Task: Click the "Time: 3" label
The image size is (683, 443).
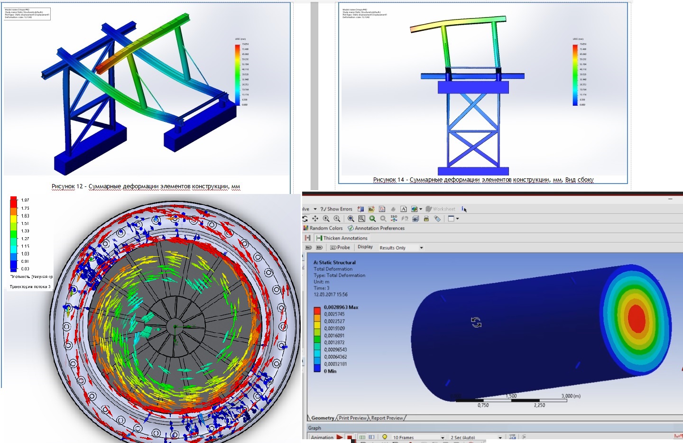Action: [x=322, y=288]
